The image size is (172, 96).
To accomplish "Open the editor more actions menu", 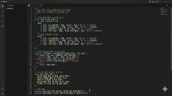I will point(170,5).
